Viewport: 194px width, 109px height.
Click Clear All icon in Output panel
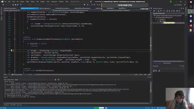point(55,80)
